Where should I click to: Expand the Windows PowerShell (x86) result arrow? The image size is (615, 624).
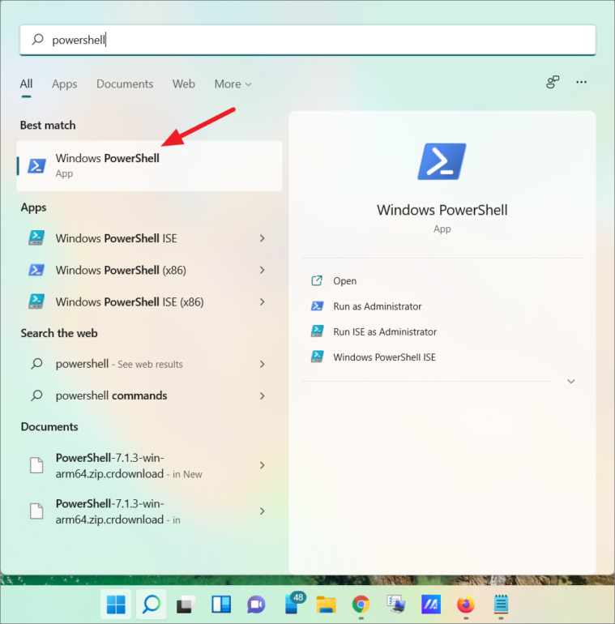click(x=263, y=270)
